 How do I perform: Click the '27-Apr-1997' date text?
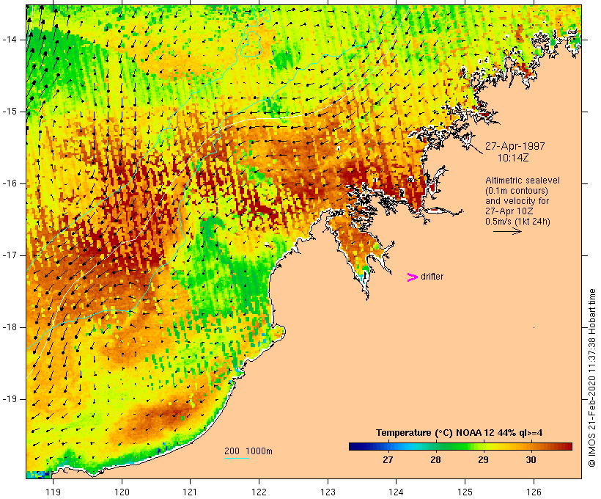[x=515, y=146]
